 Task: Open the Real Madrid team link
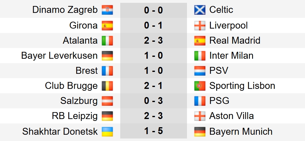pyautogui.click(x=234, y=41)
